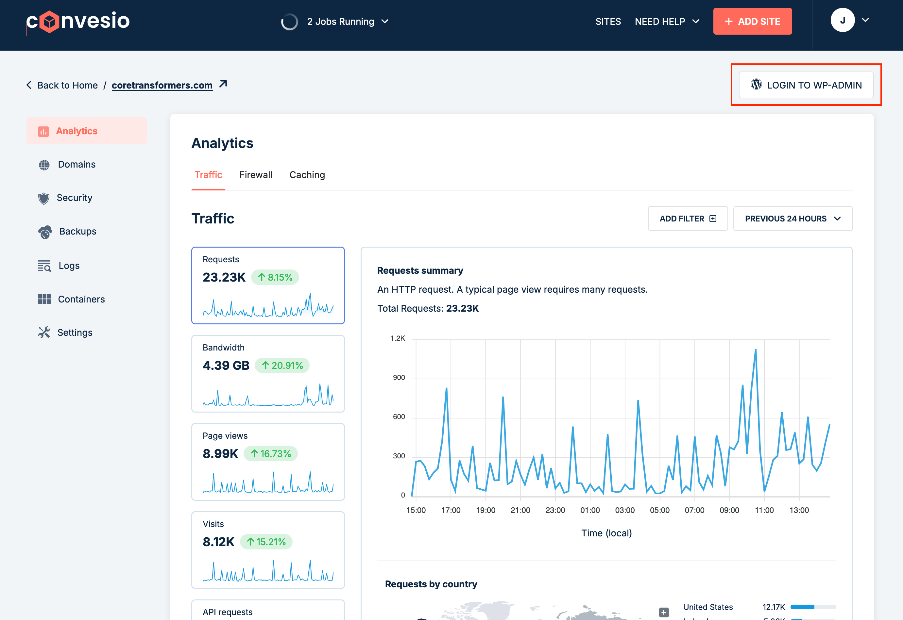Switch to the Firewall tab
This screenshot has height=620, width=903.
tap(256, 175)
